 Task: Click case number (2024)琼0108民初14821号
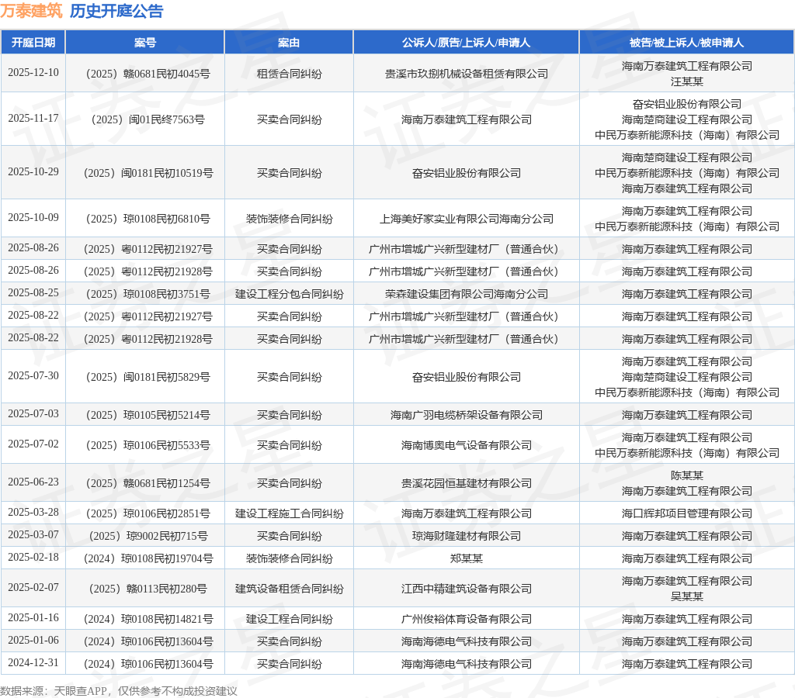pos(148,619)
